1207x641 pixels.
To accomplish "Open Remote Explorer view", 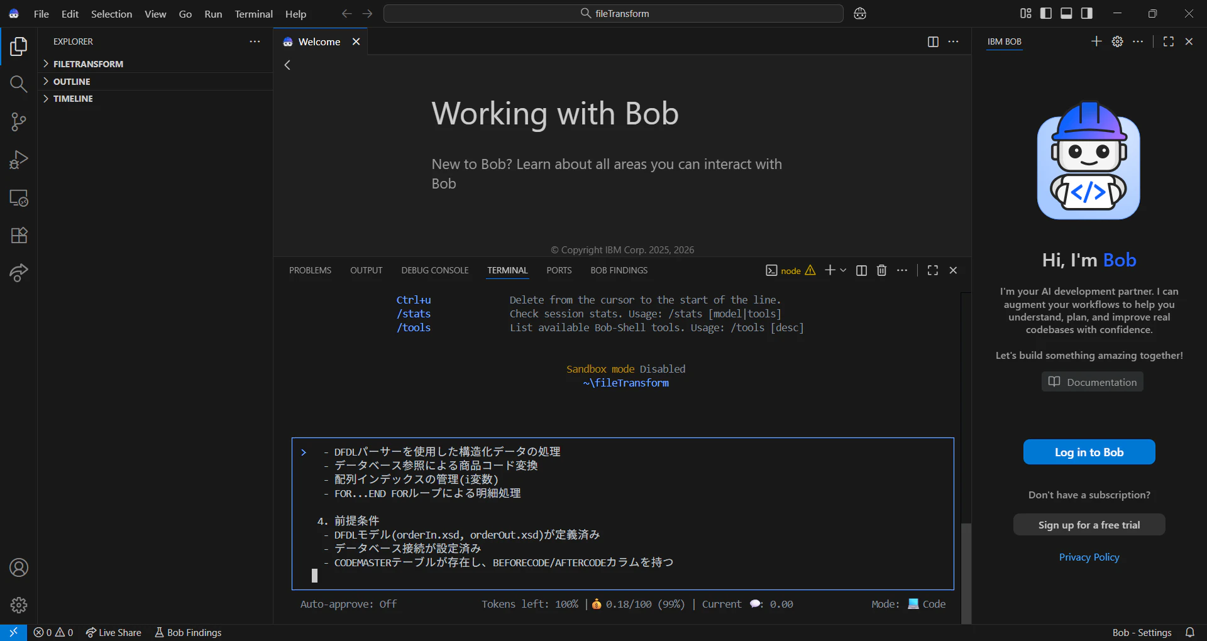I will 19,198.
